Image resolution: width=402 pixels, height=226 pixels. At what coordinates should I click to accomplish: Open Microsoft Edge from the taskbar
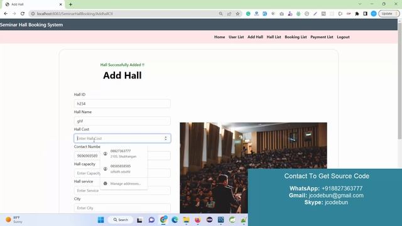(175, 220)
